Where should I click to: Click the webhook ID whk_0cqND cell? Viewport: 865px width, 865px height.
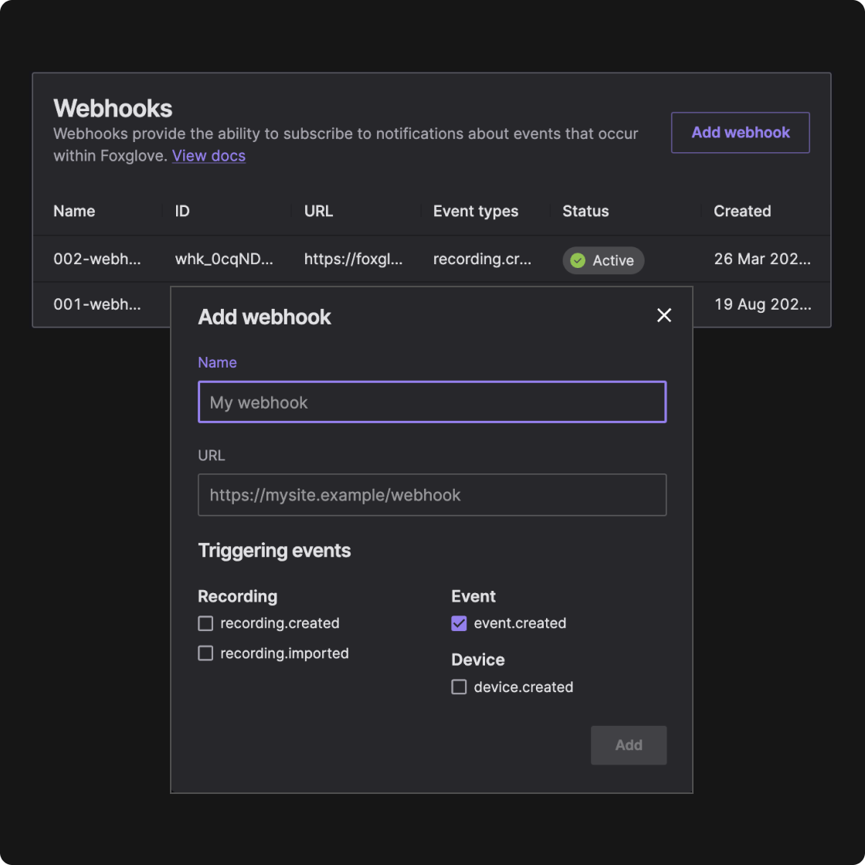point(223,259)
